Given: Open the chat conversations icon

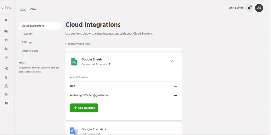Looking at the screenshot, I should [x=6, y=31].
